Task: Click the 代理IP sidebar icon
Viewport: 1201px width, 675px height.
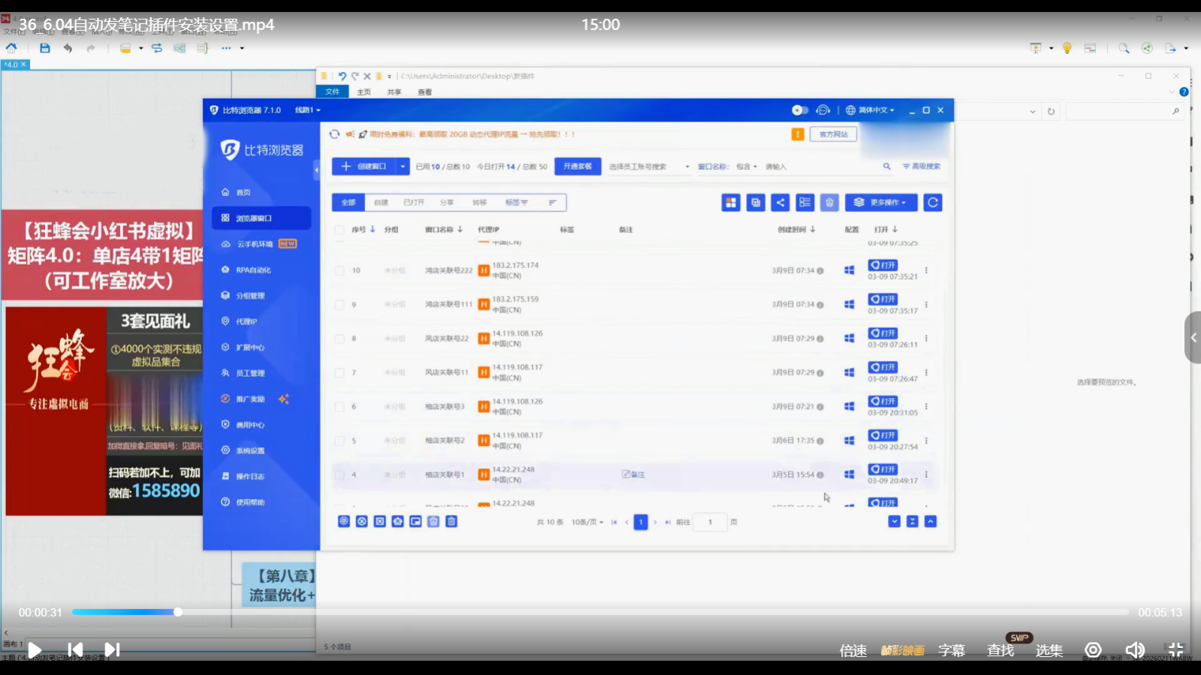Action: (x=225, y=321)
